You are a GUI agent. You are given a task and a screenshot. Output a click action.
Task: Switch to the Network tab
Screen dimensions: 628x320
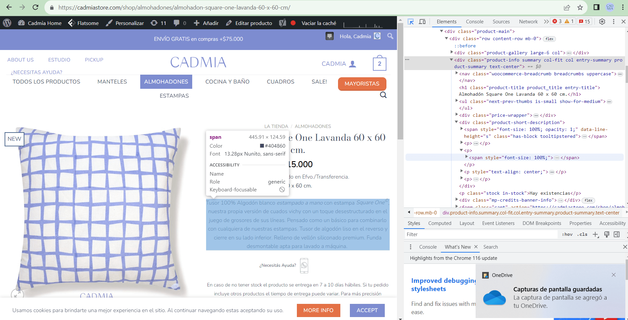(528, 22)
